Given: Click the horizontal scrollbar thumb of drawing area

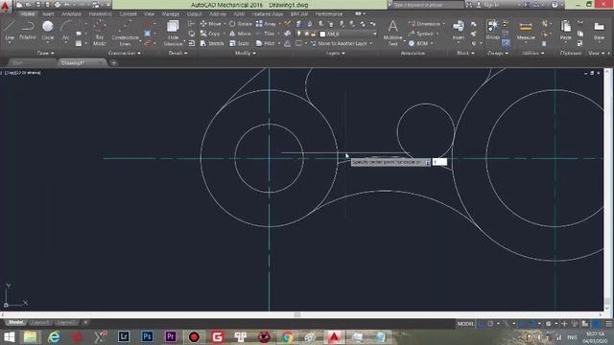Looking at the screenshot, I should click(x=297, y=314).
